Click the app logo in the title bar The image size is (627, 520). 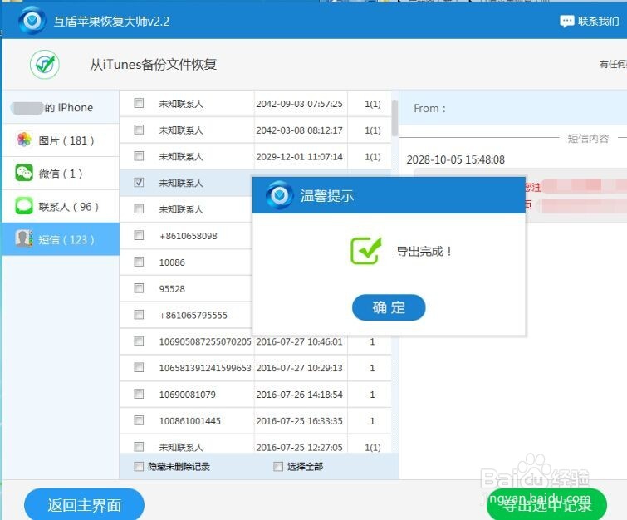pos(32,20)
